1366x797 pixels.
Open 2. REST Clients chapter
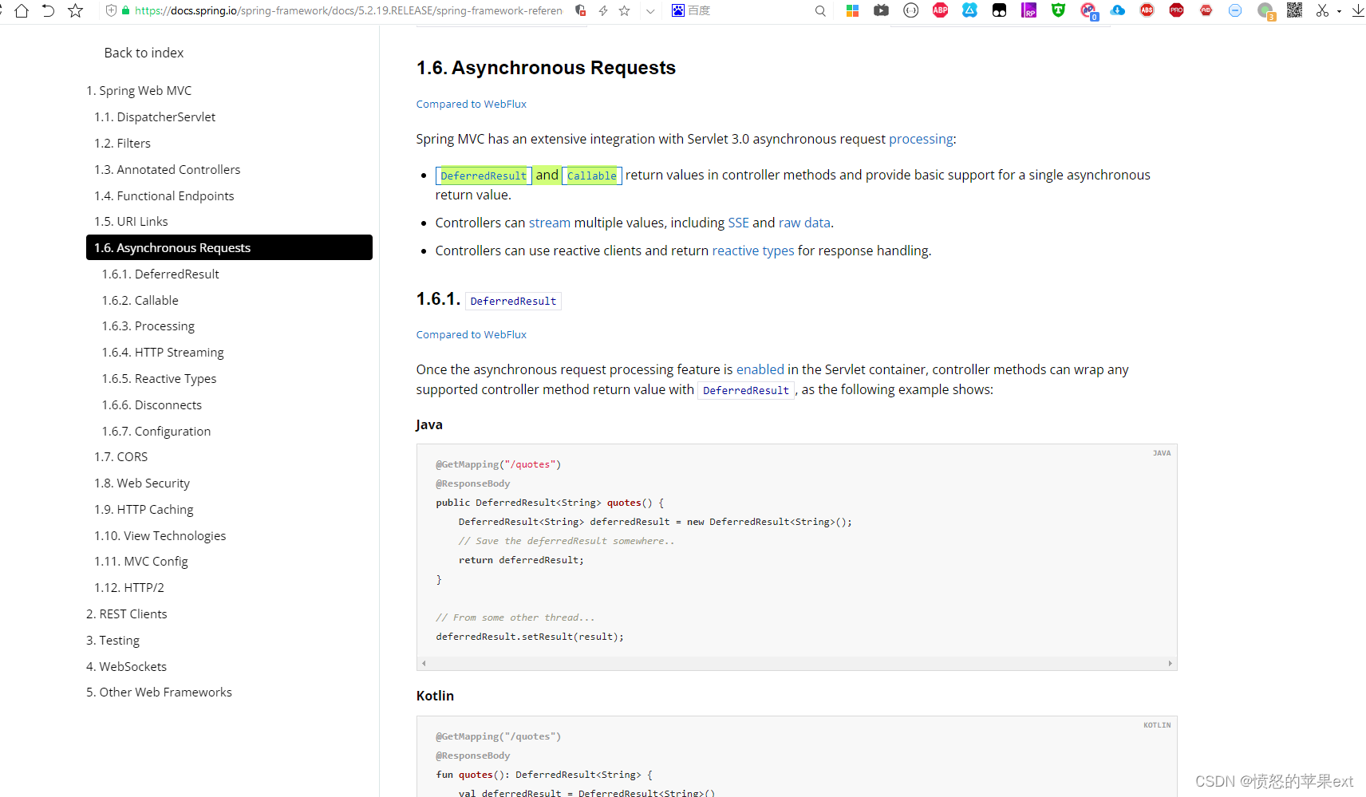pos(127,614)
